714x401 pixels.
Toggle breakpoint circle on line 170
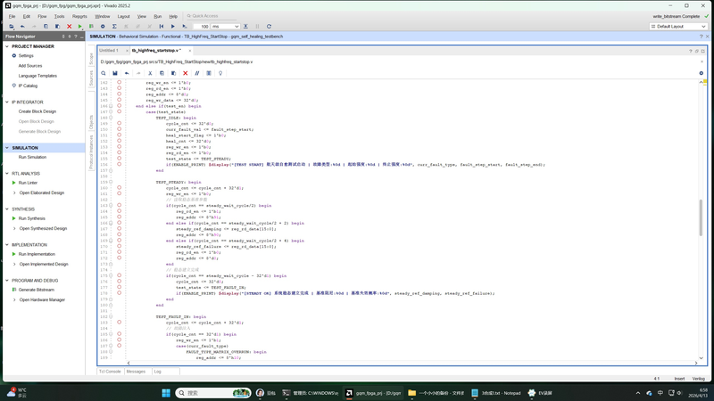point(120,247)
